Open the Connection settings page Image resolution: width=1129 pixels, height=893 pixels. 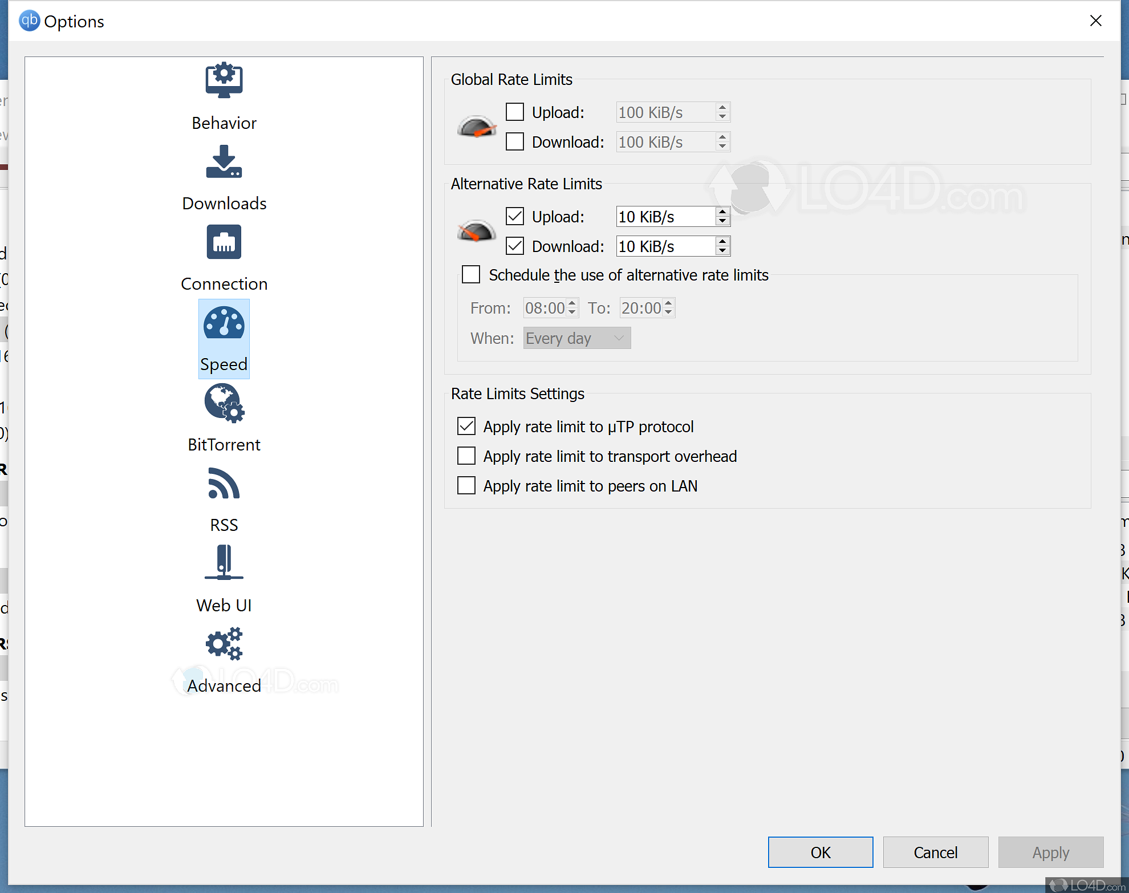tap(224, 242)
